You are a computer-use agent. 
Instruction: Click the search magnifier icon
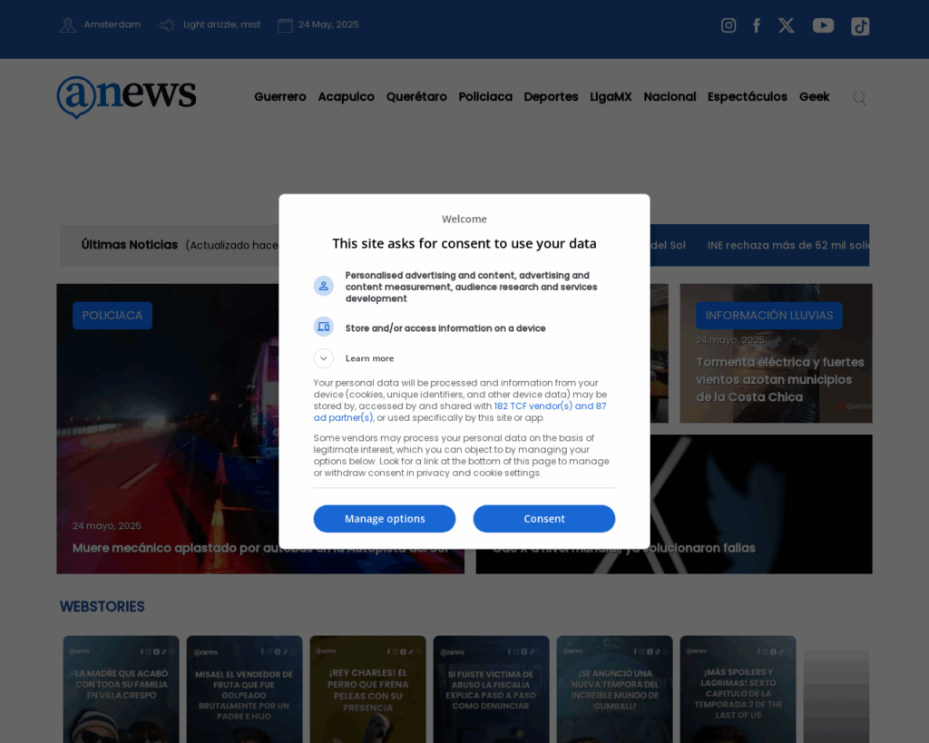[859, 98]
